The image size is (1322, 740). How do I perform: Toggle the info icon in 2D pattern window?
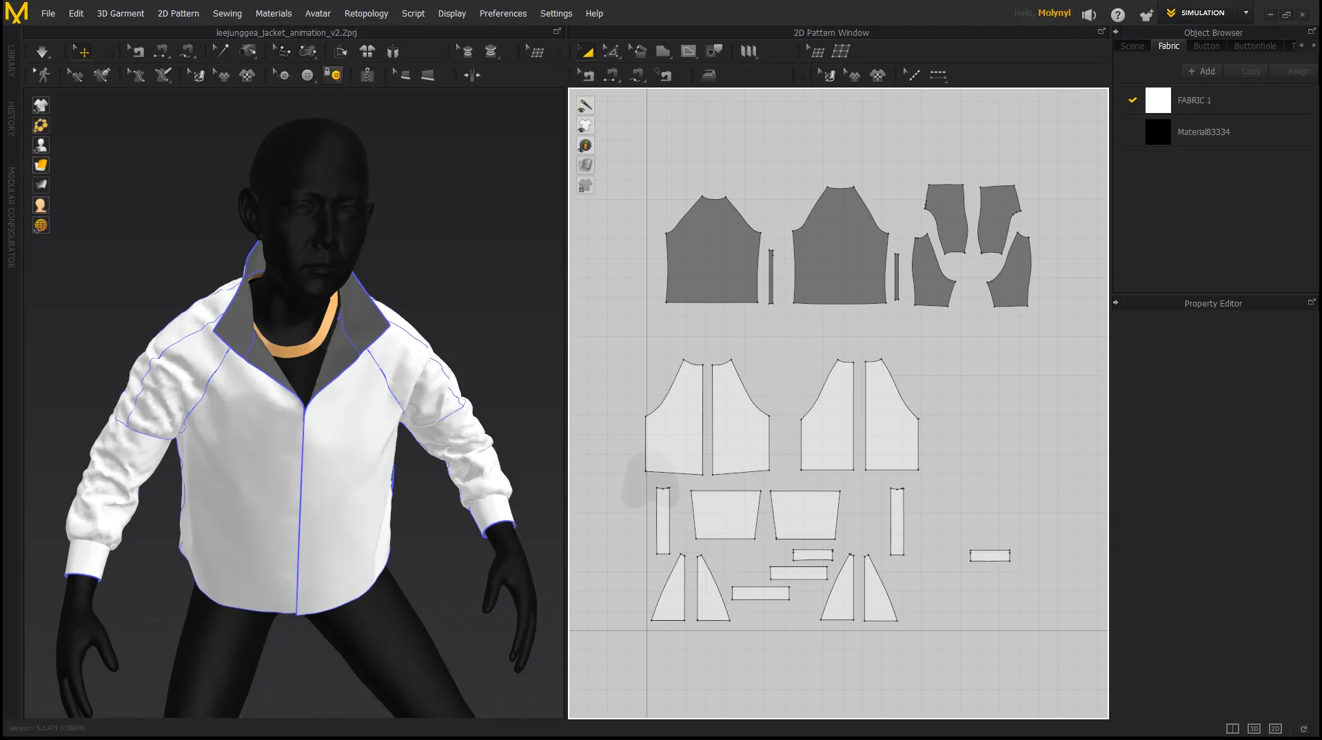585,145
